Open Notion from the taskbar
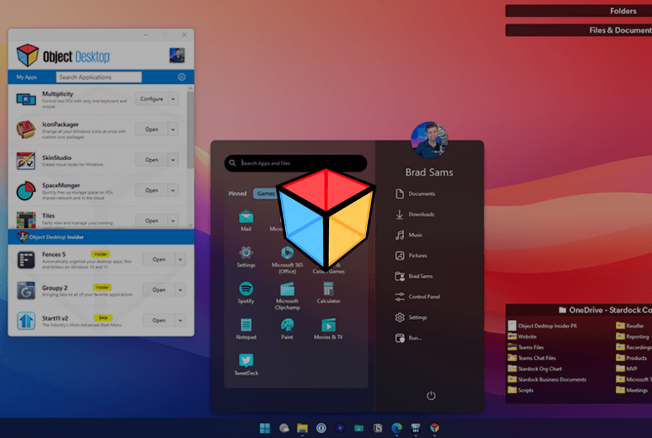 pyautogui.click(x=378, y=428)
